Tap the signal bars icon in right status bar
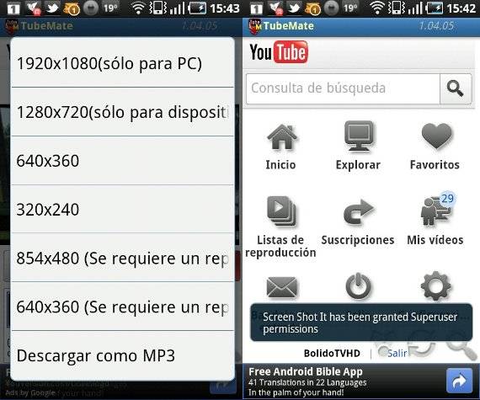 [415, 8]
